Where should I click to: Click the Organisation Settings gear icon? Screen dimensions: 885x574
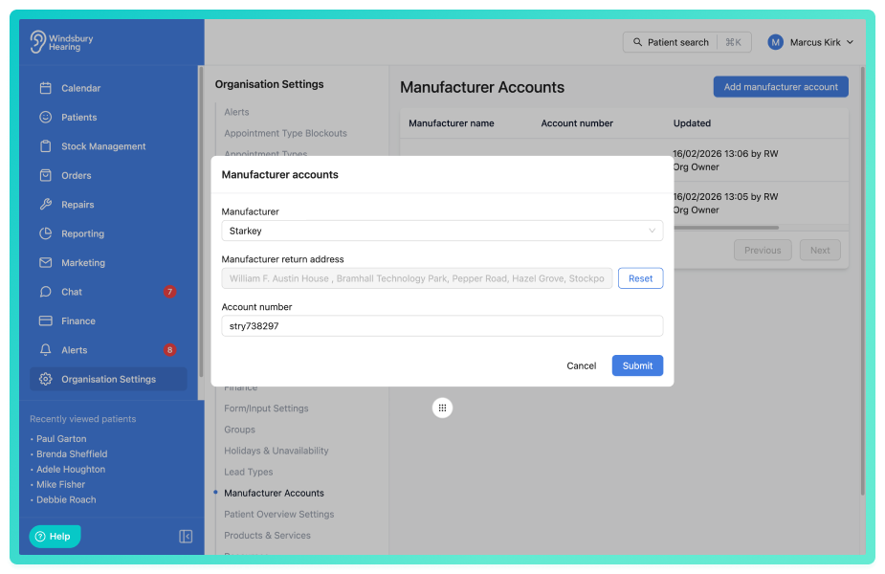46,379
